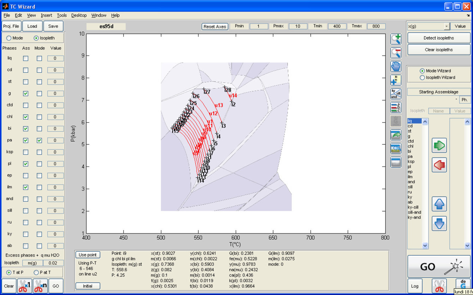This screenshot has height=295, width=473.
Task: Uncheck the Mode checkbox for pa phase
Action: click(x=39, y=140)
